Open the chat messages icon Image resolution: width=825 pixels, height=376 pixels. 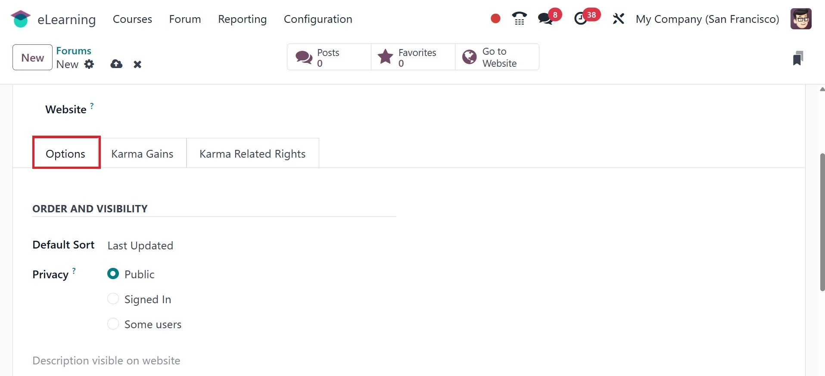coord(545,19)
